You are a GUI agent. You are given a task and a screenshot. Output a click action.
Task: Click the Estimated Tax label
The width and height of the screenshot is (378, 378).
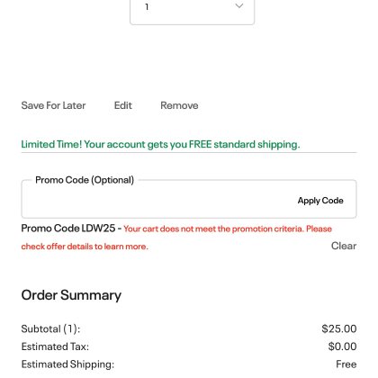point(55,346)
